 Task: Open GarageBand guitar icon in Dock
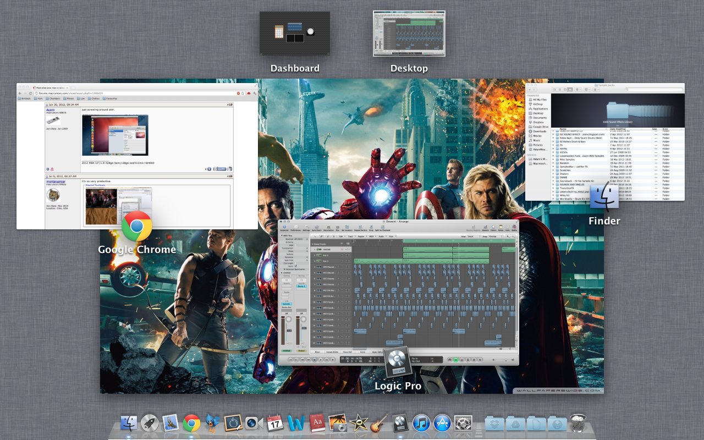tap(380, 423)
